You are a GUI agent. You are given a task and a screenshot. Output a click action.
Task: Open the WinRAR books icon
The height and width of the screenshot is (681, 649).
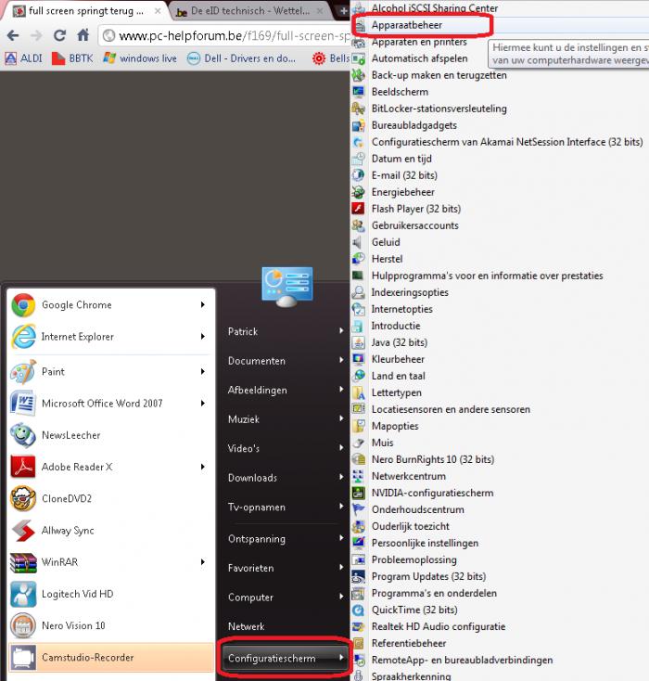23,562
